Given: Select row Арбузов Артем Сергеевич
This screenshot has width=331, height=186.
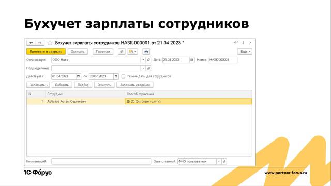Looking at the screenshot, I should pyautogui.click(x=139, y=101).
